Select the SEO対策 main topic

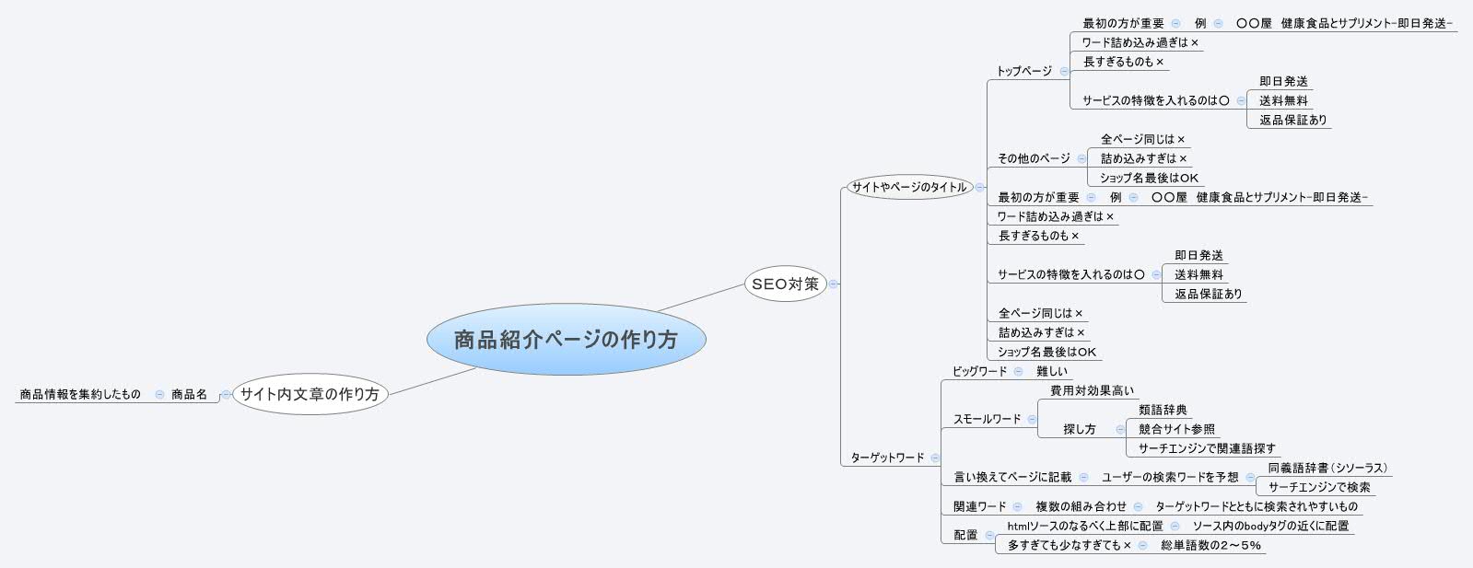785,284
